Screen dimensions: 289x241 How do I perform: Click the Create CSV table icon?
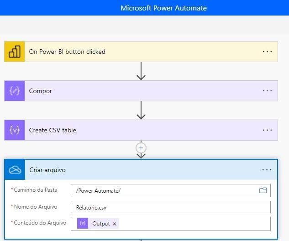point(14,130)
